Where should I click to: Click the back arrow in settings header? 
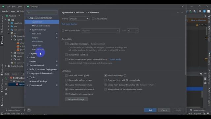pos(178,13)
